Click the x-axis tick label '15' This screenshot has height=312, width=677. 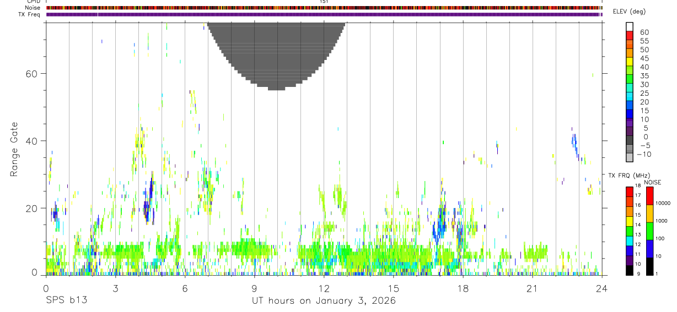[393, 288]
